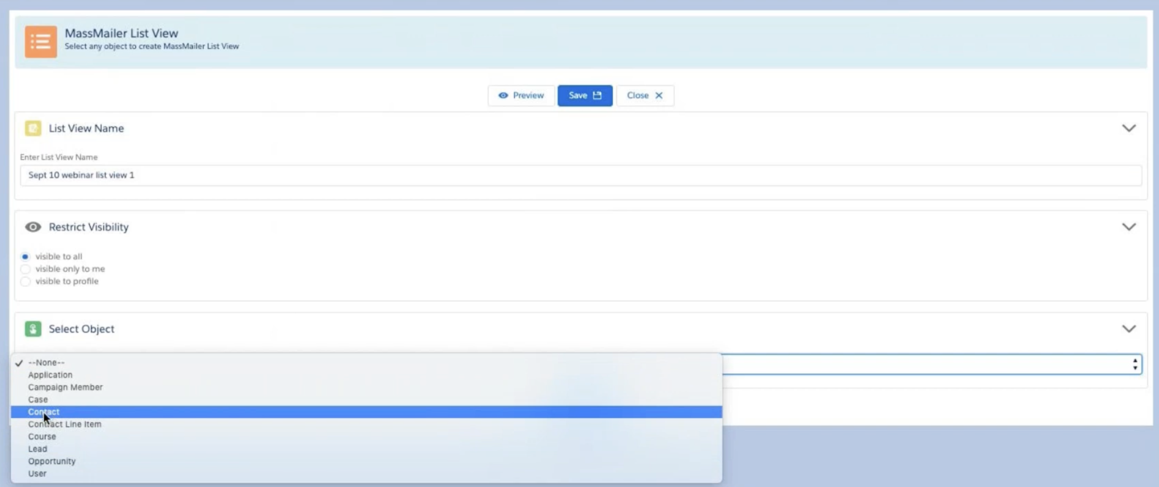Image resolution: width=1159 pixels, height=487 pixels.
Task: Click the Enter List View Name input field
Action: [x=581, y=175]
